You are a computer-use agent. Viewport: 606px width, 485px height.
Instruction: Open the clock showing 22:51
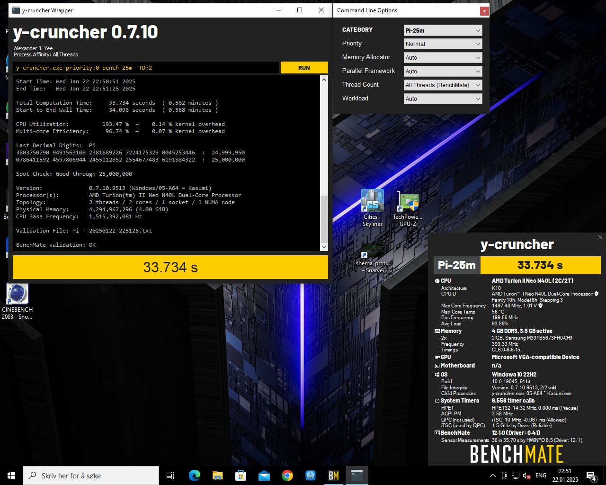coord(565,476)
